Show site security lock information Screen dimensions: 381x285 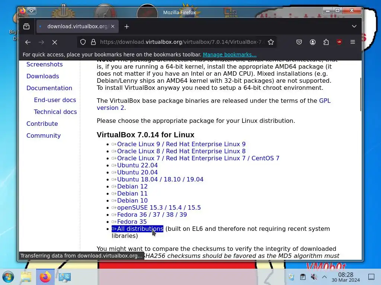tap(93, 42)
